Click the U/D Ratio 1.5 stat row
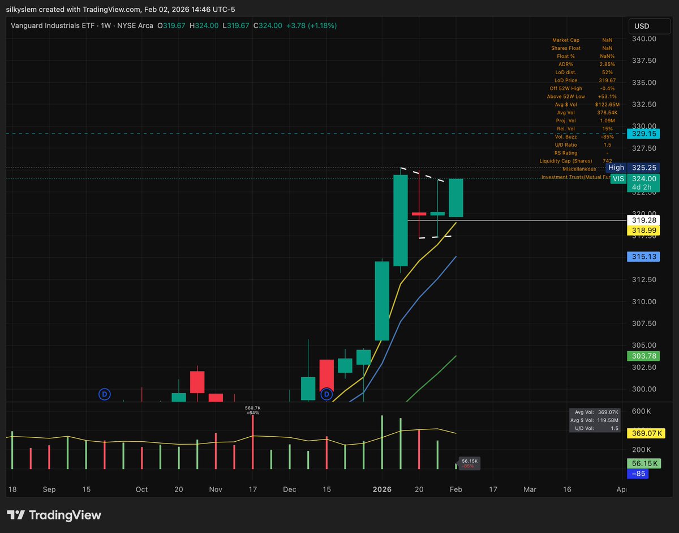This screenshot has height=533, width=679. coord(583,144)
